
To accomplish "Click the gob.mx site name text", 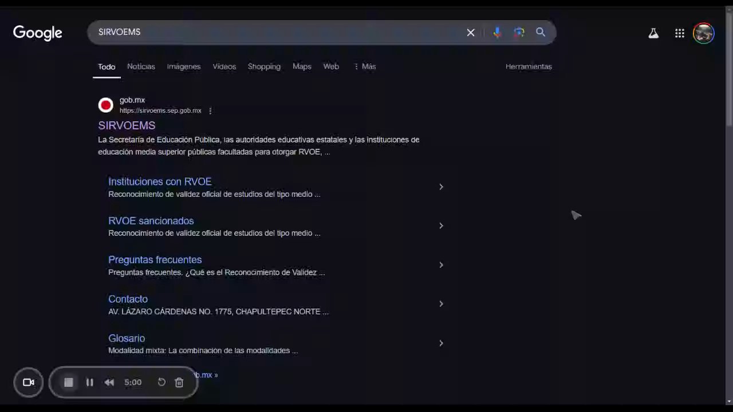I will tap(132, 100).
